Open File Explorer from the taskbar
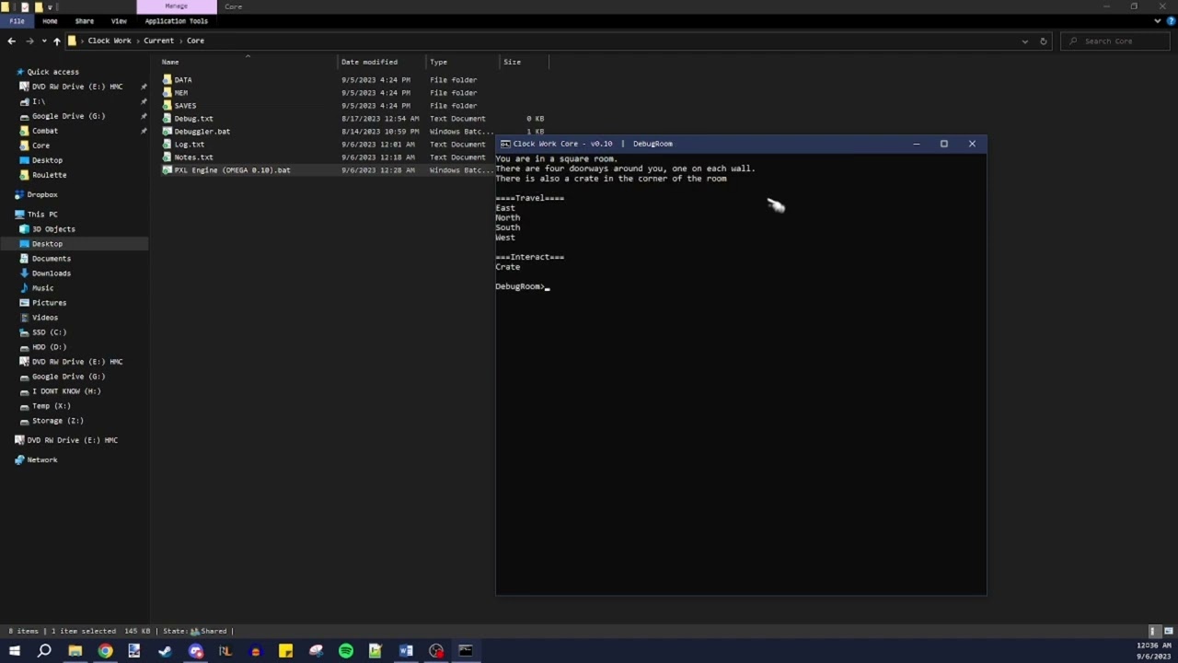 tap(75, 651)
